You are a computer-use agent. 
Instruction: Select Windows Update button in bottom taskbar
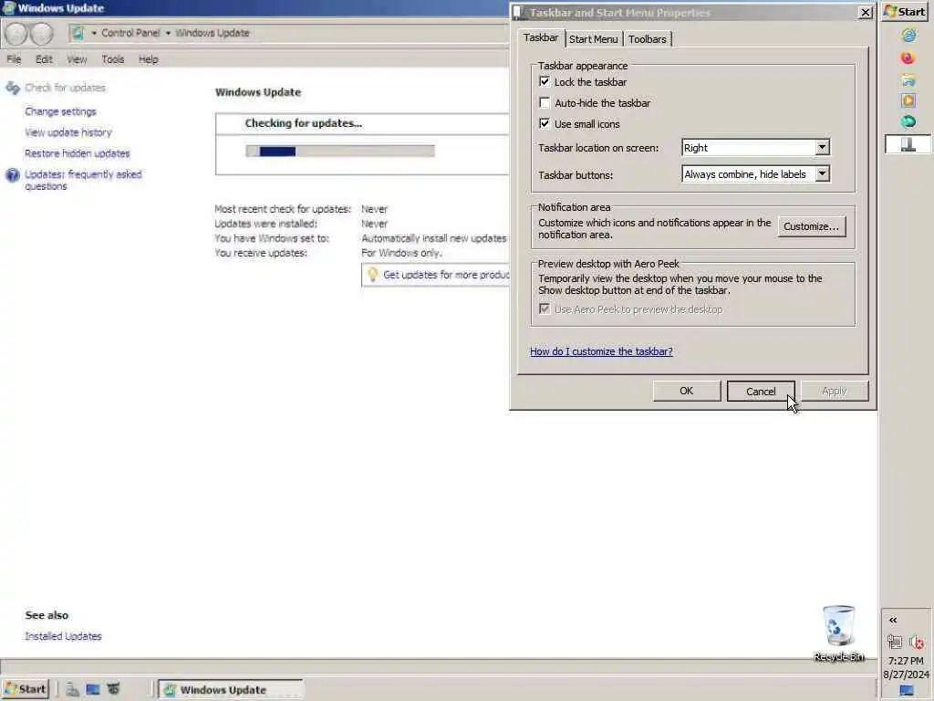[232, 690]
